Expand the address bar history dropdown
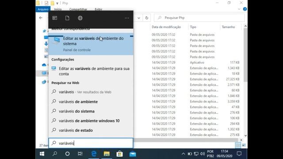 tap(139, 18)
